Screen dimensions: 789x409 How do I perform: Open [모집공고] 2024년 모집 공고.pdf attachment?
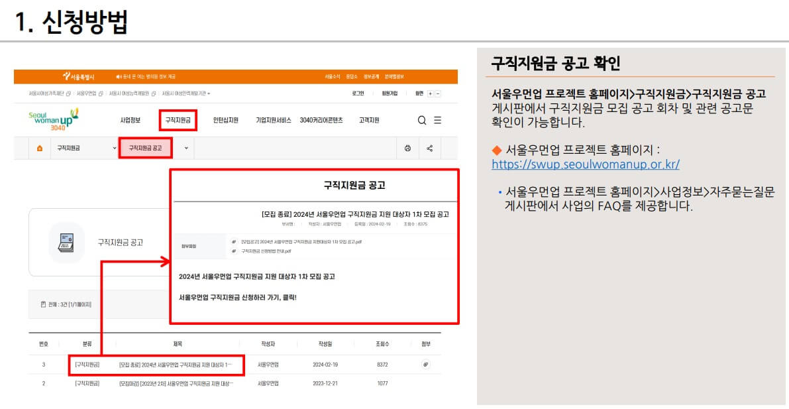(x=301, y=242)
